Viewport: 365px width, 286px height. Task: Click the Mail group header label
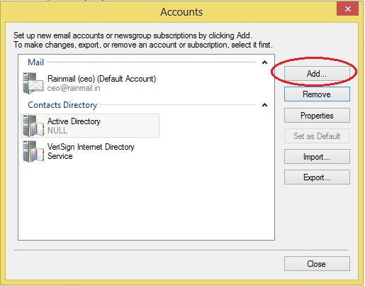point(36,62)
